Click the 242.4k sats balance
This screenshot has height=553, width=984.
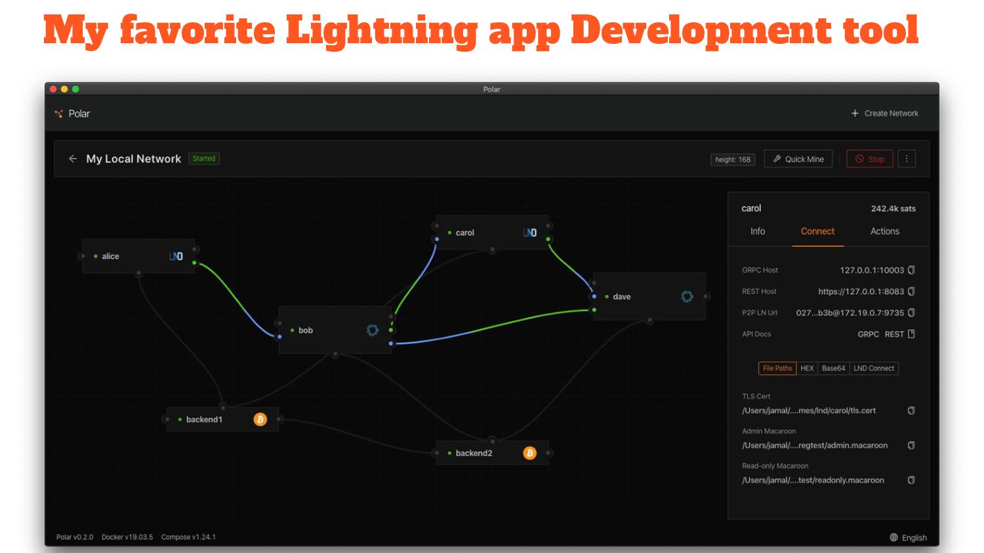(x=893, y=208)
